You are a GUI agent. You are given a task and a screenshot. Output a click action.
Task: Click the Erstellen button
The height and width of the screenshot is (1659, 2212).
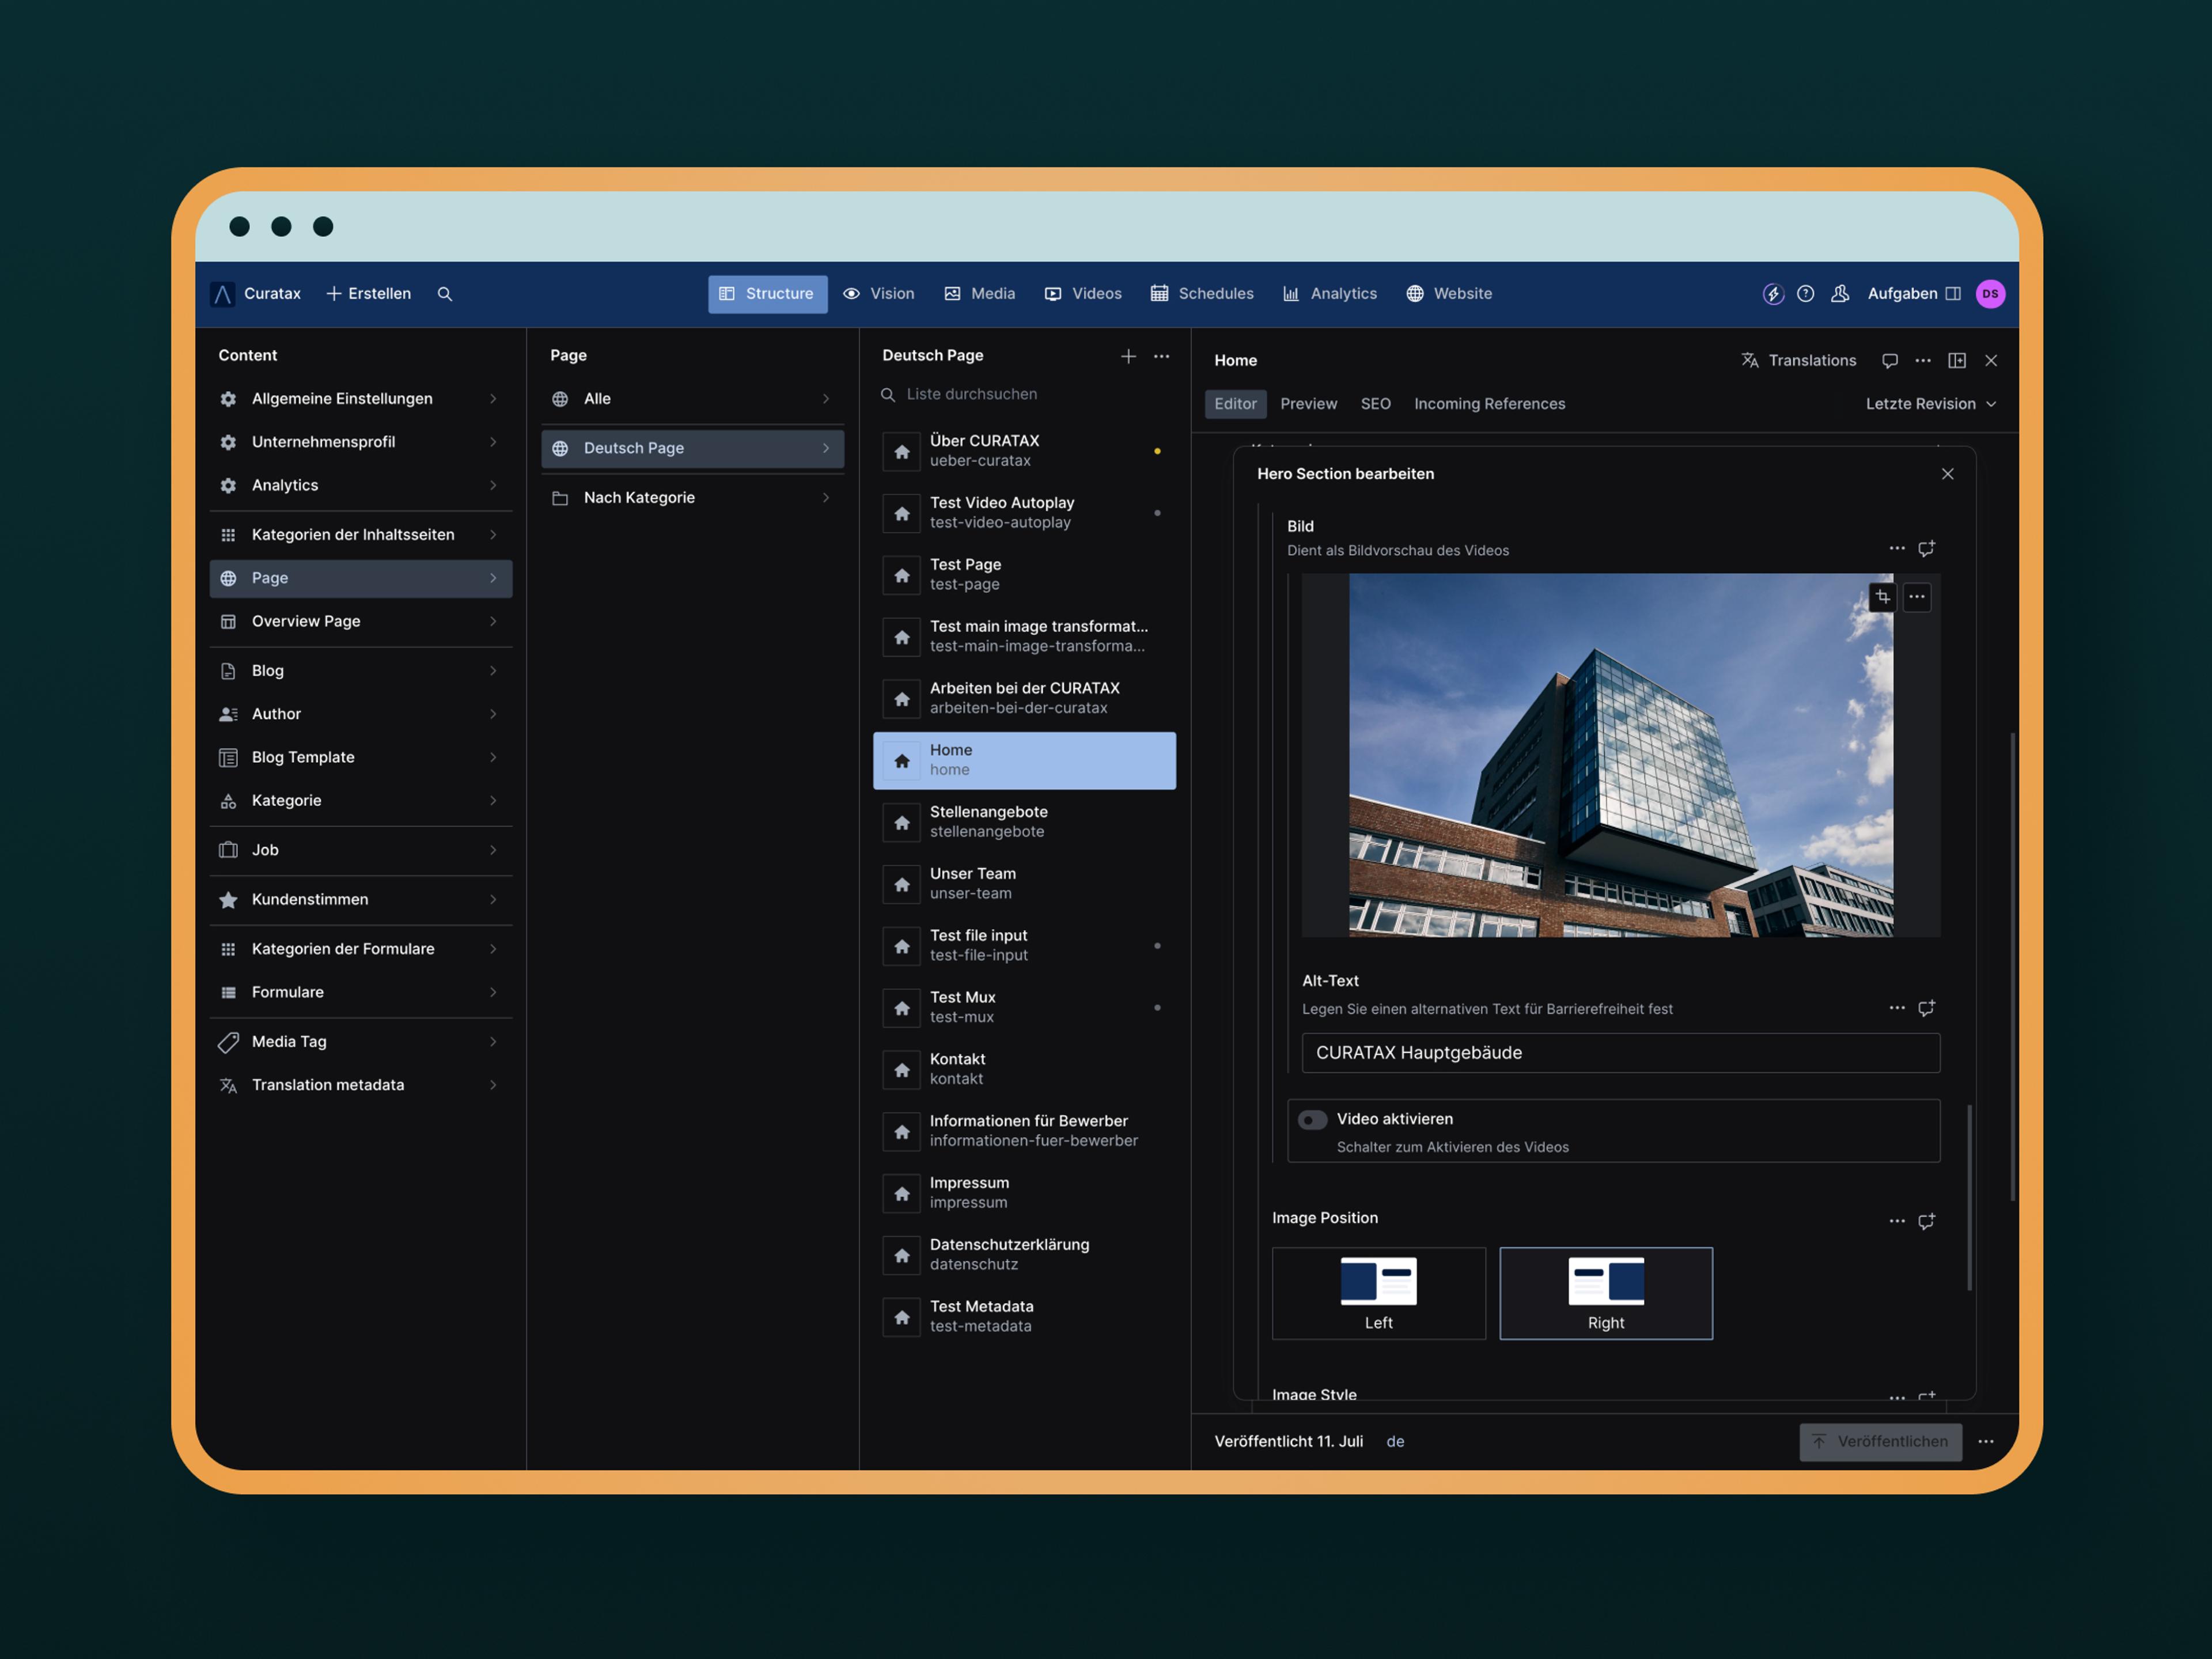(368, 294)
